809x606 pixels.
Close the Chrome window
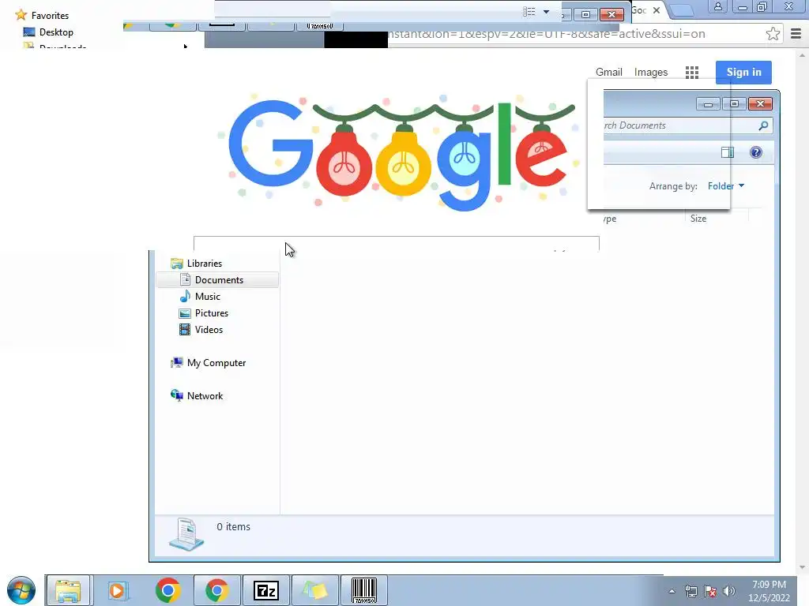click(789, 6)
